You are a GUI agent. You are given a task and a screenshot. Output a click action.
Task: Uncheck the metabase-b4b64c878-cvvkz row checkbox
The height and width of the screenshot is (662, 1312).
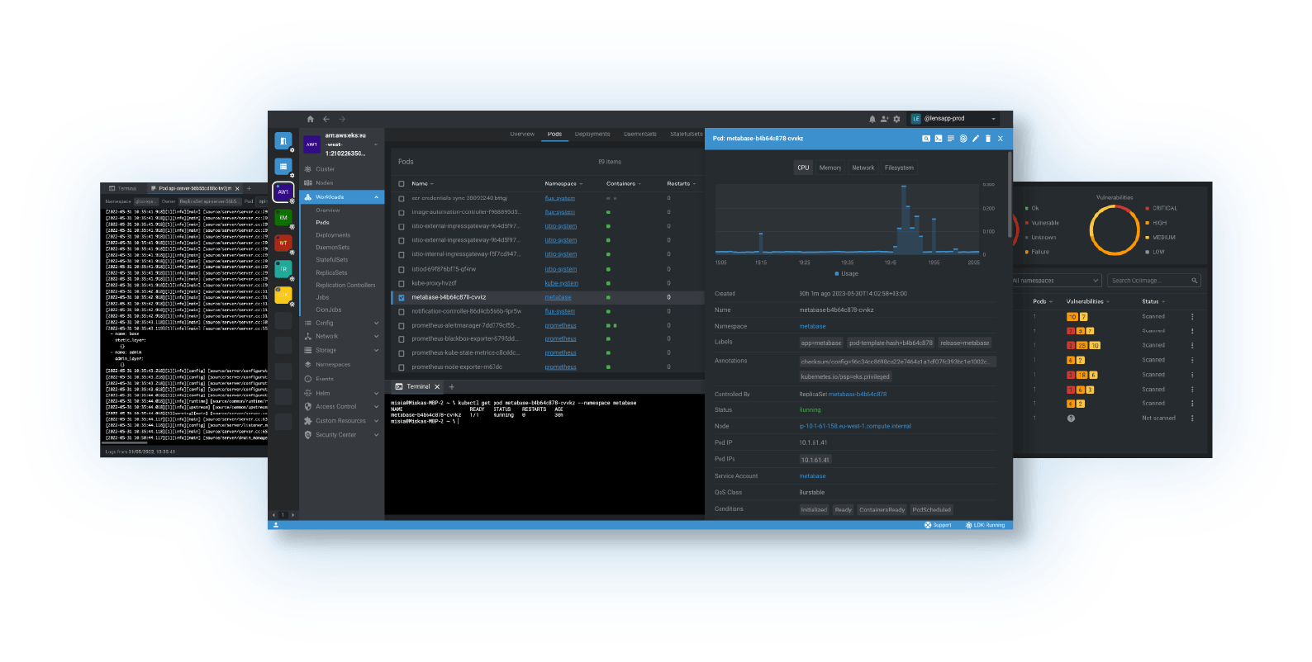[402, 298]
